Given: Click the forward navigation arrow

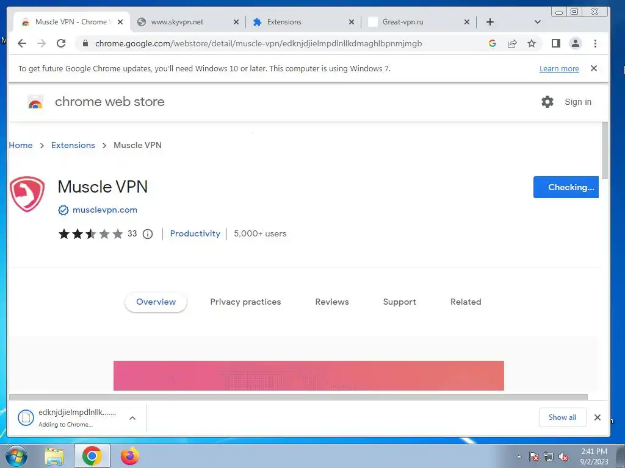Looking at the screenshot, I should (x=42, y=43).
